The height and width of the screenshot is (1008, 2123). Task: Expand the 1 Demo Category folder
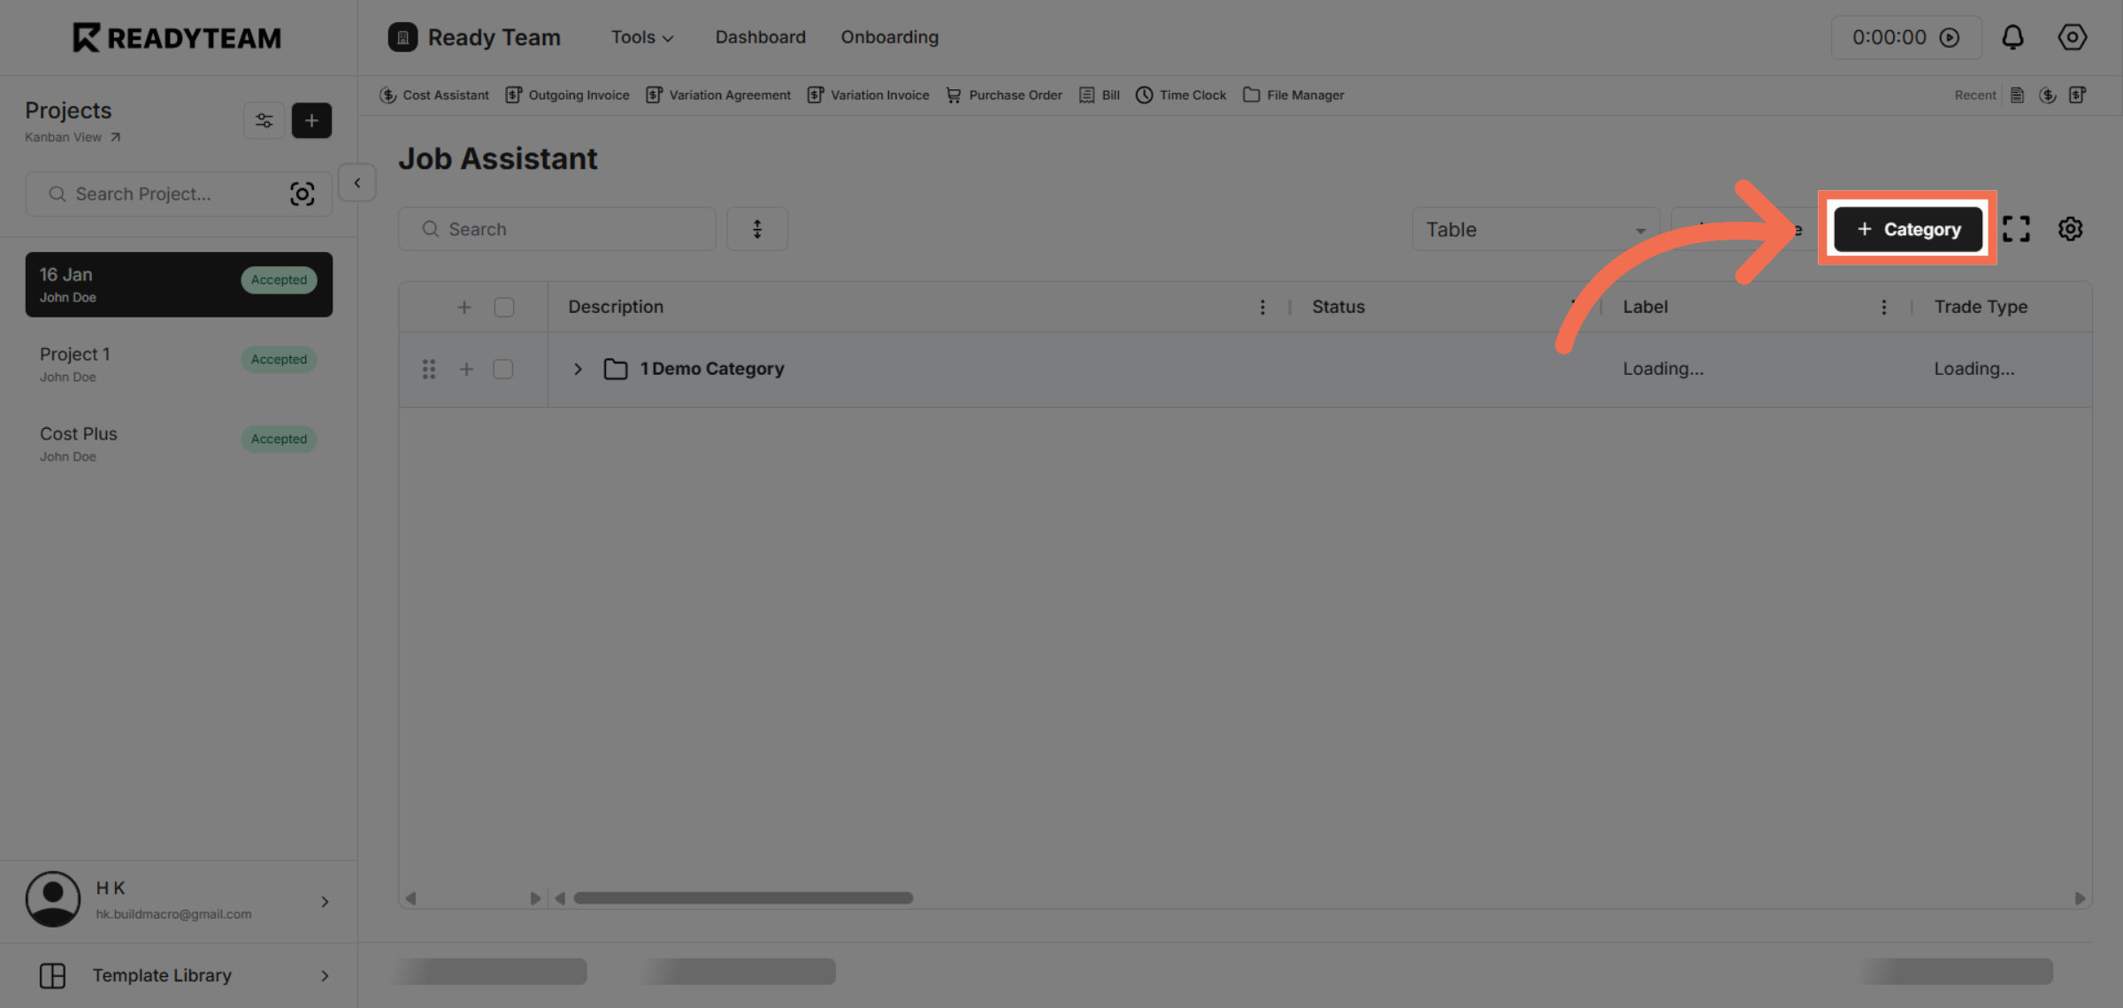click(x=578, y=369)
